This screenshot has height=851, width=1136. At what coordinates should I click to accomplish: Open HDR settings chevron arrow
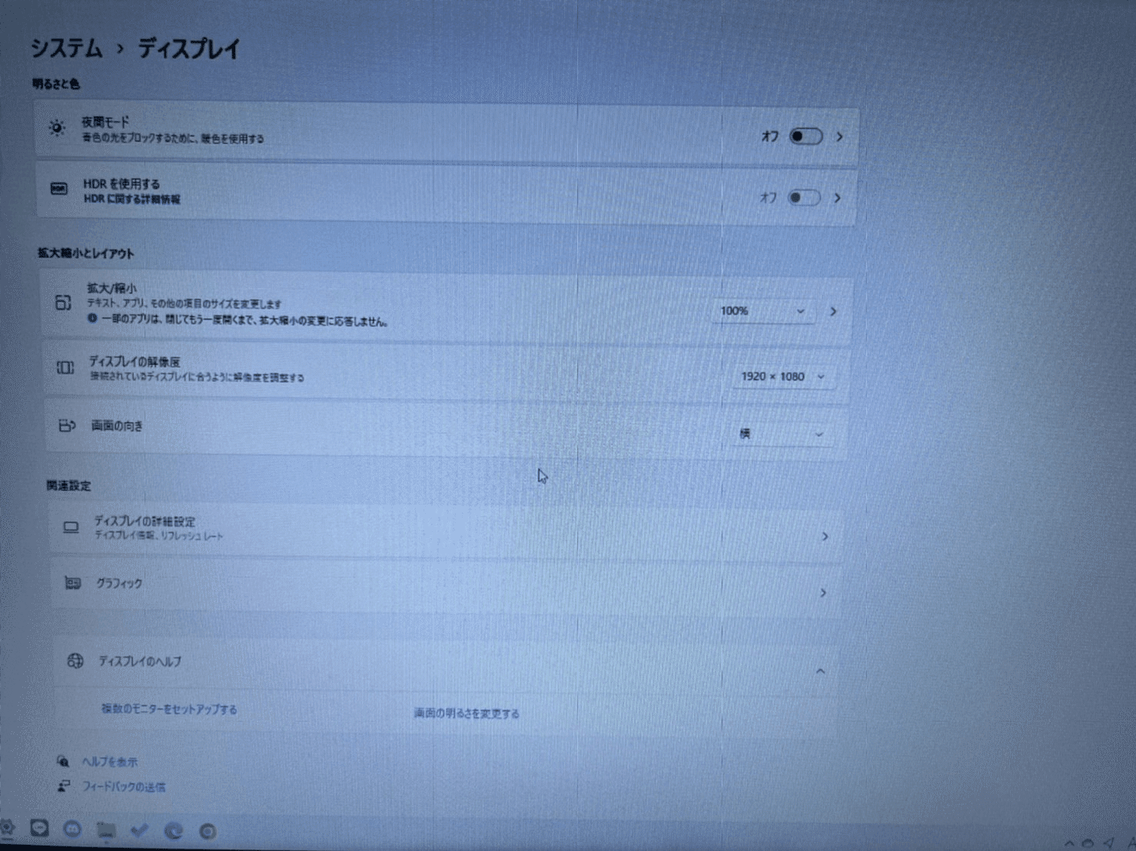tap(837, 198)
